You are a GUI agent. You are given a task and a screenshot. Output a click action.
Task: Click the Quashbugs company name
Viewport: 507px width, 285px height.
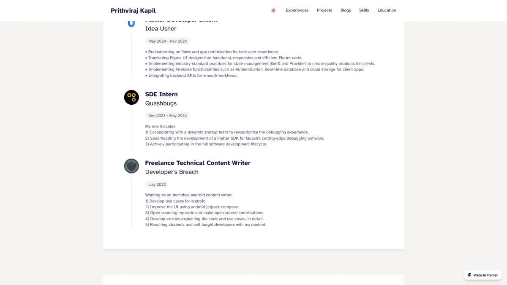161,103
